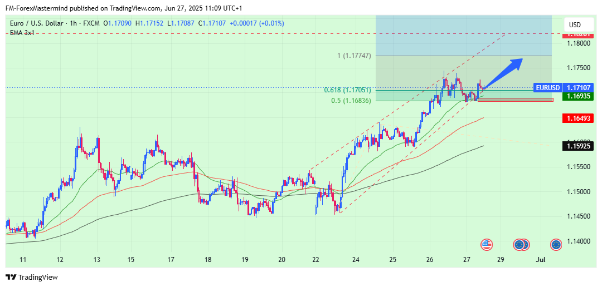Click the 1.14500 price axis label
The width and height of the screenshot is (602, 287).
tap(578, 216)
